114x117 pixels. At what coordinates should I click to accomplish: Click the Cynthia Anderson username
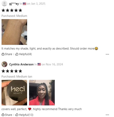(x=21, y=64)
